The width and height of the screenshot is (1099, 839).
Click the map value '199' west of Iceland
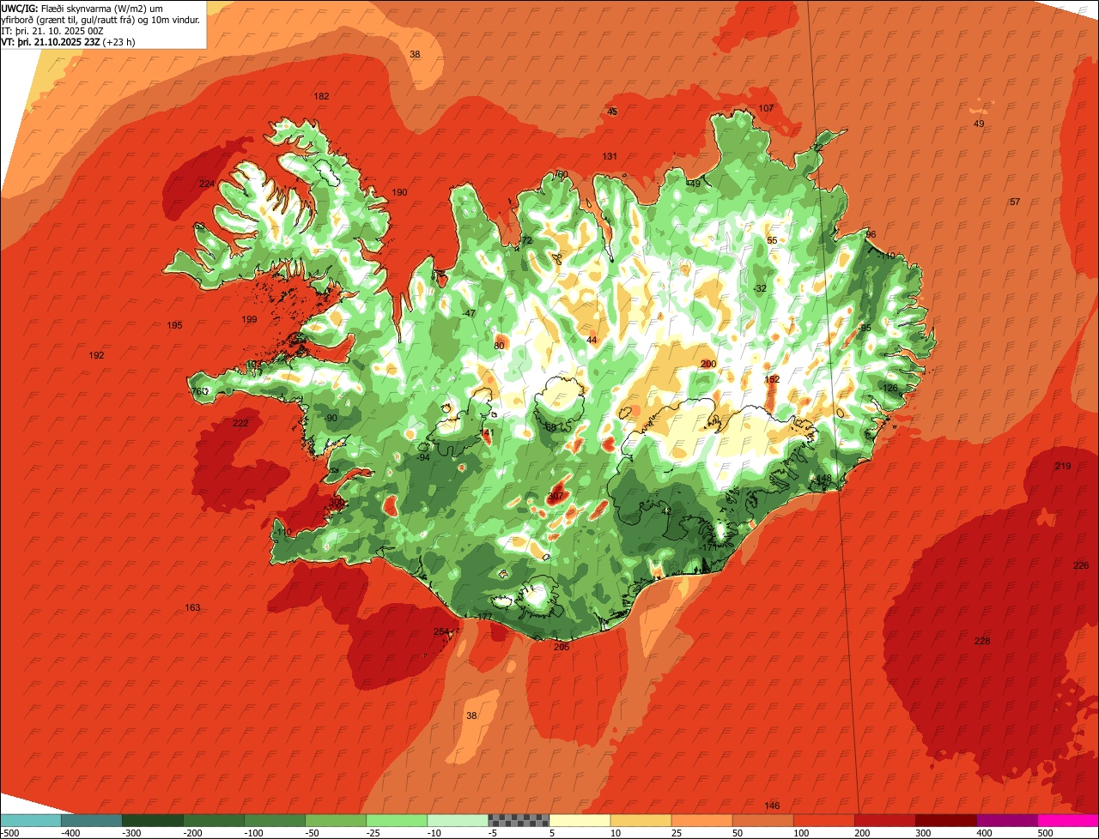(250, 319)
